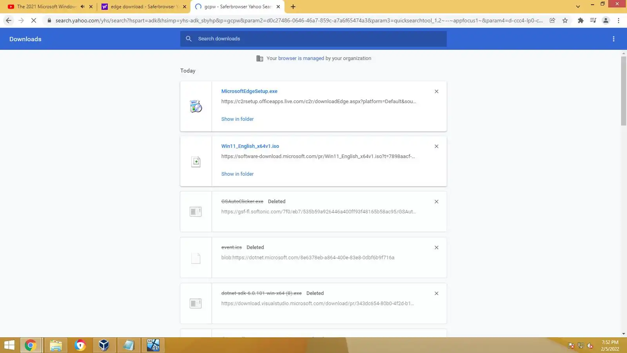Click the 'Deleted' label beside GSAutoClicker.exe

[277, 202]
